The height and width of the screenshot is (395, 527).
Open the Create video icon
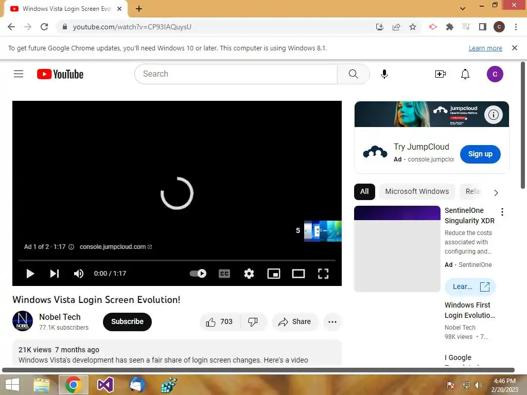pyautogui.click(x=441, y=74)
